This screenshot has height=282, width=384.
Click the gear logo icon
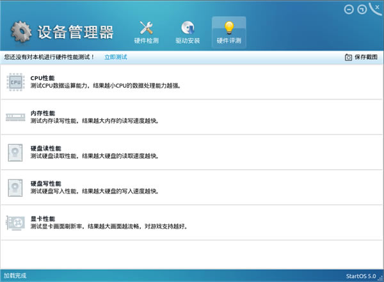point(21,31)
